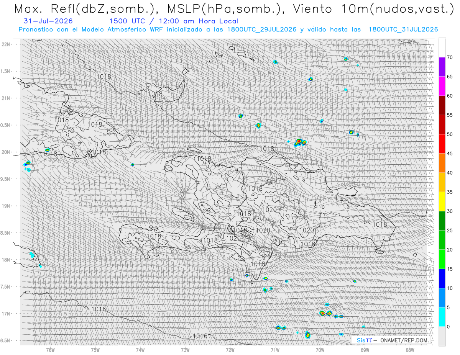The height and width of the screenshot is (355, 460).
Task: Click the '50' value on the color scale
Action: point(450,134)
